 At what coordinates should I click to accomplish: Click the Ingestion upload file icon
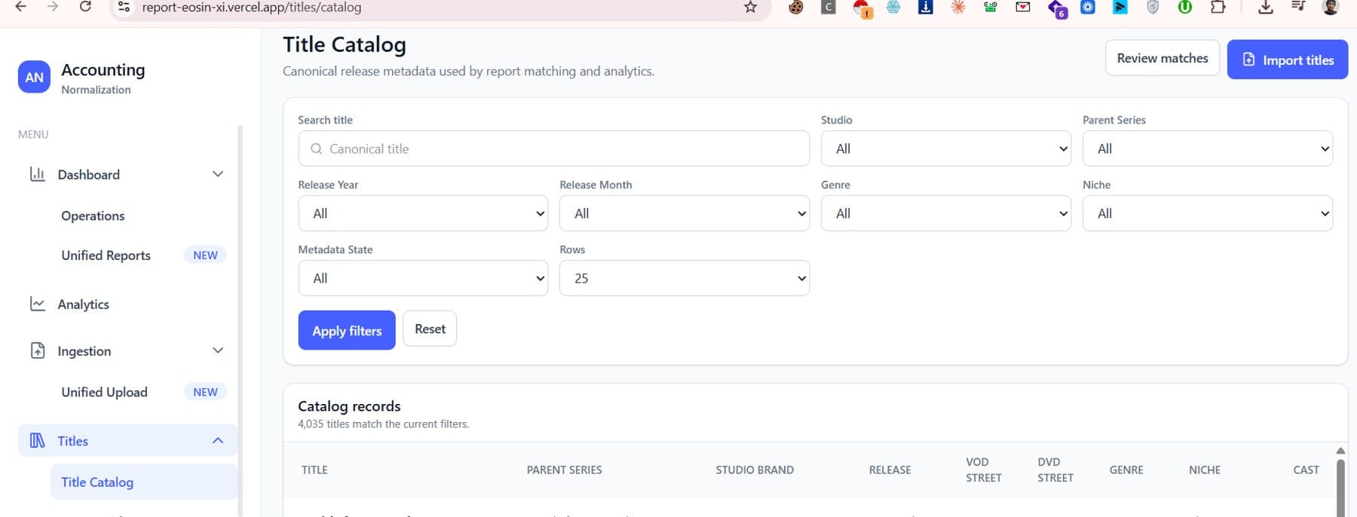coord(37,350)
